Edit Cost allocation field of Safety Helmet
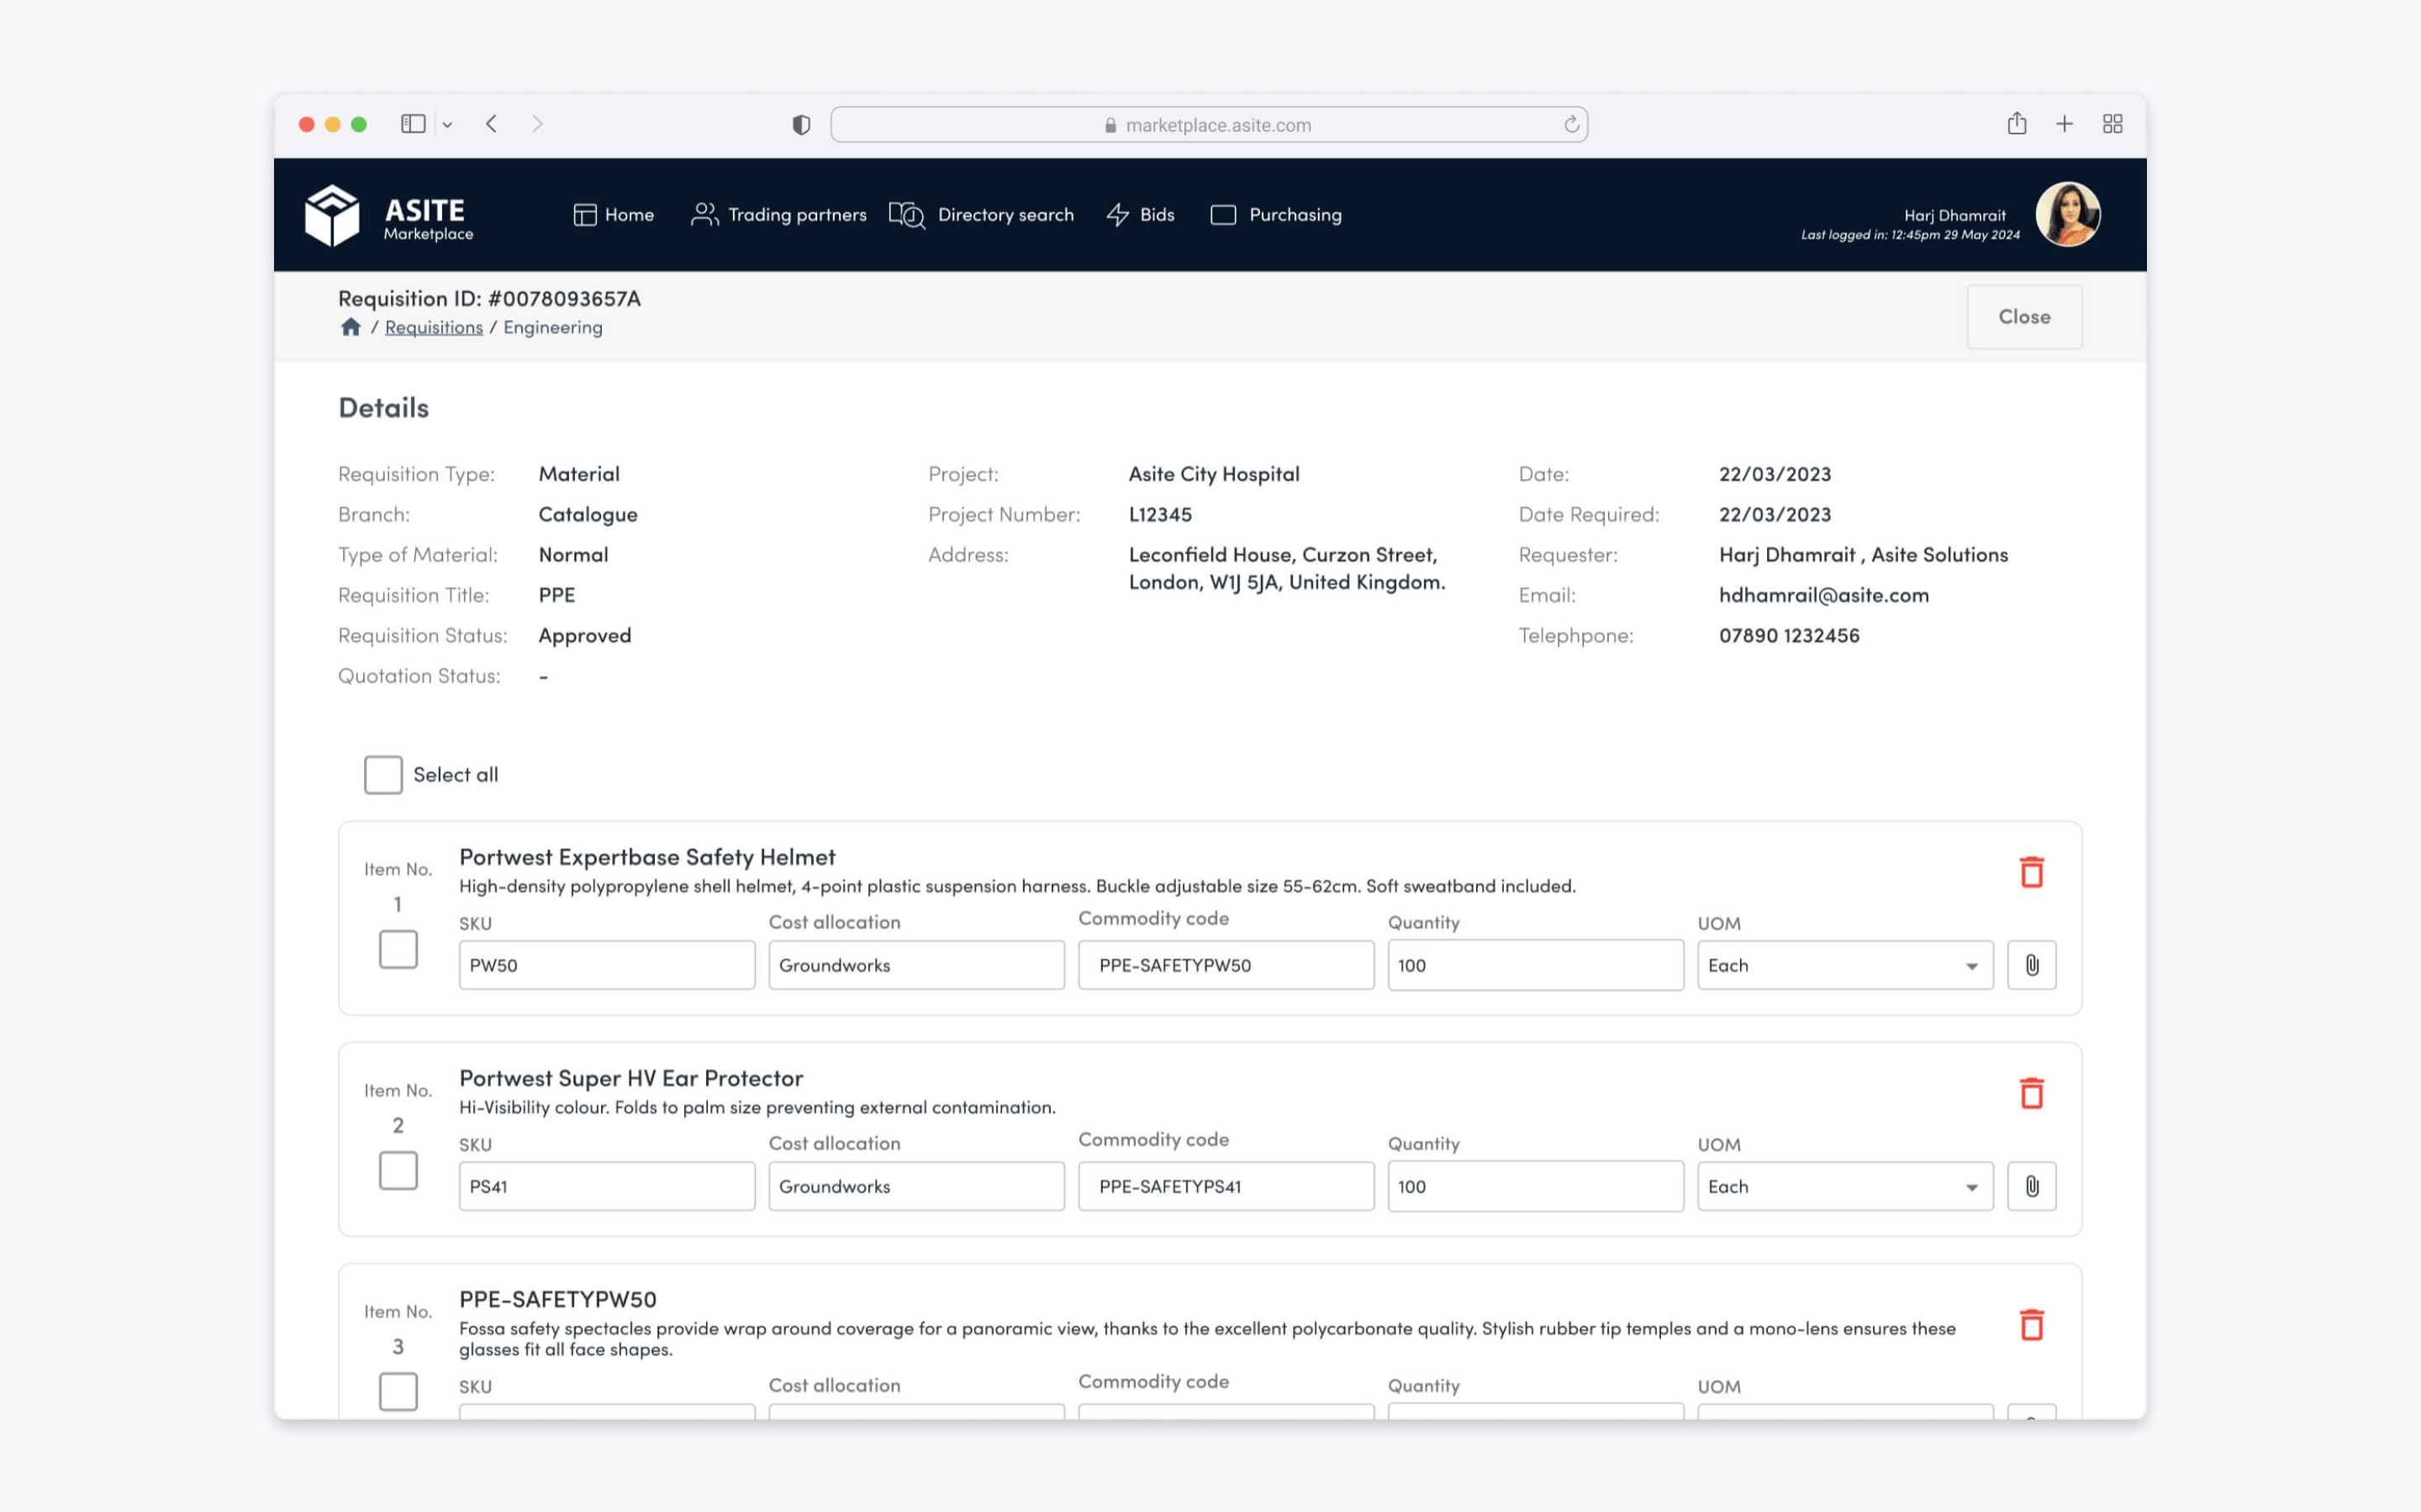 916,965
